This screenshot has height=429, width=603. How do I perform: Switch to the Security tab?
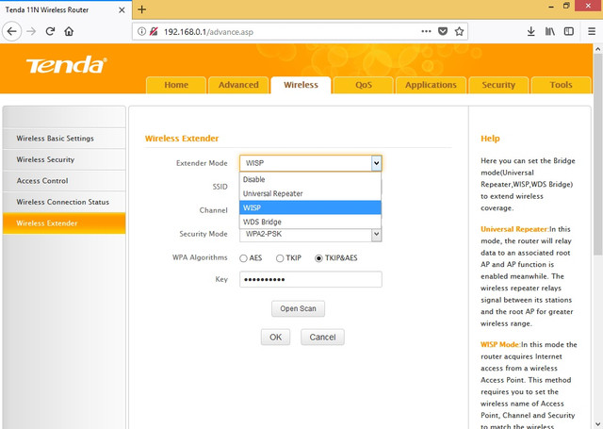coord(498,85)
